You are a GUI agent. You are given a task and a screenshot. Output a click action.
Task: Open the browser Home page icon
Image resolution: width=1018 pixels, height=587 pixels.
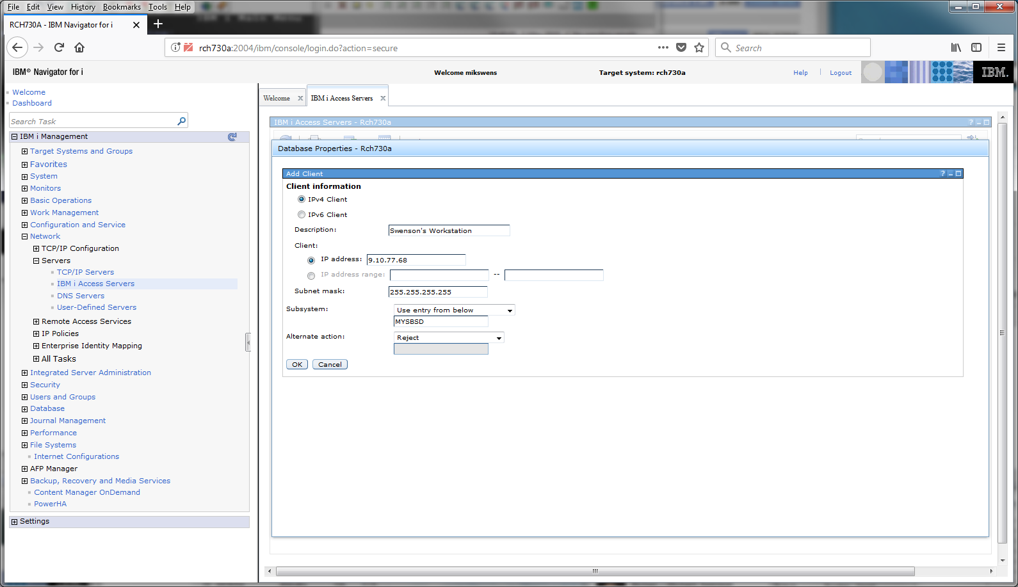pyautogui.click(x=79, y=47)
